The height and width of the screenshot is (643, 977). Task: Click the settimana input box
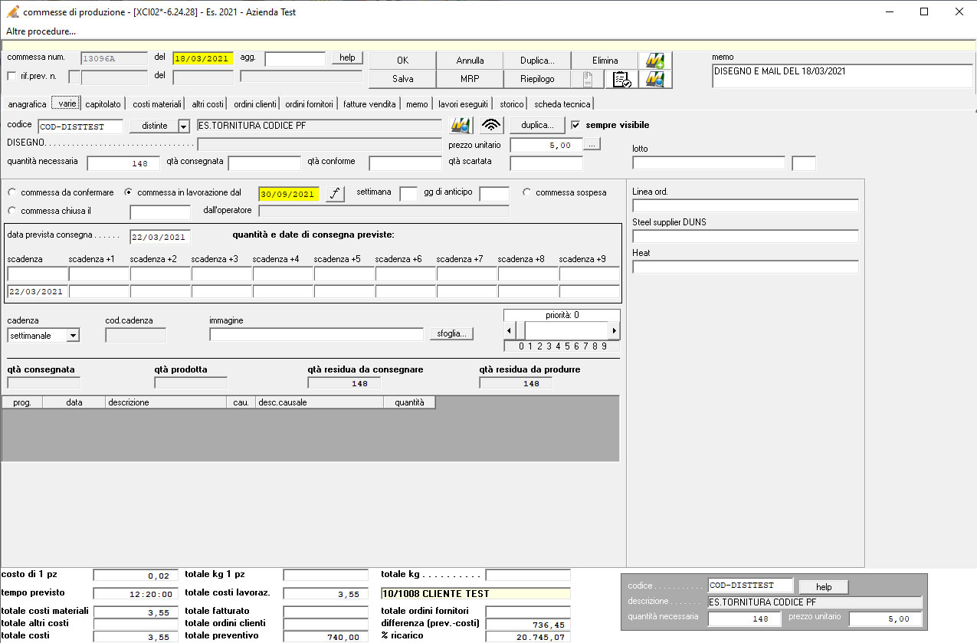point(408,194)
